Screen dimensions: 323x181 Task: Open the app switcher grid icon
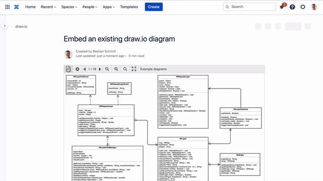[8, 7]
